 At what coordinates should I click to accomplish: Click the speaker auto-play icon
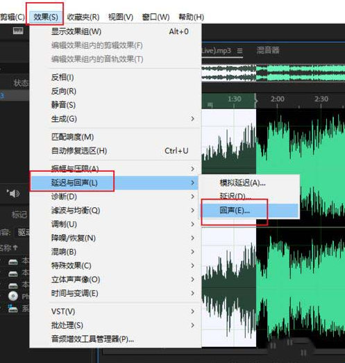click(13, 193)
